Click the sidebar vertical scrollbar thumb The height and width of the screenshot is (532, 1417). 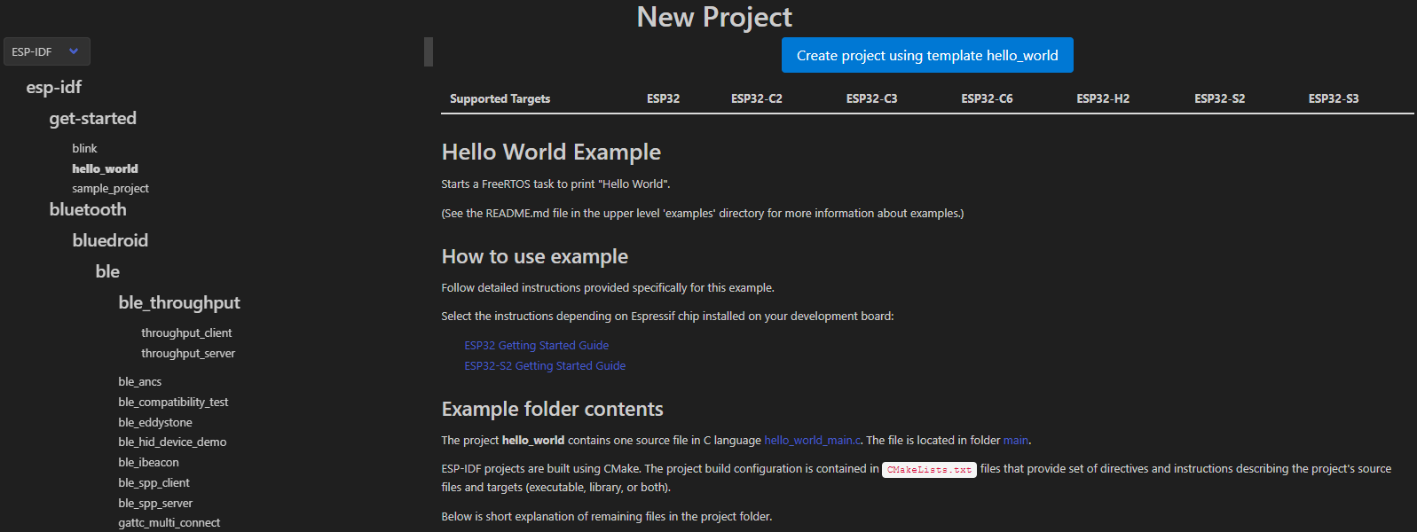(x=429, y=51)
